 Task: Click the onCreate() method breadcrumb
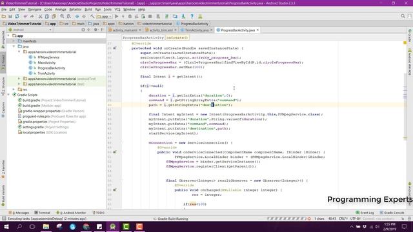pos(177,37)
